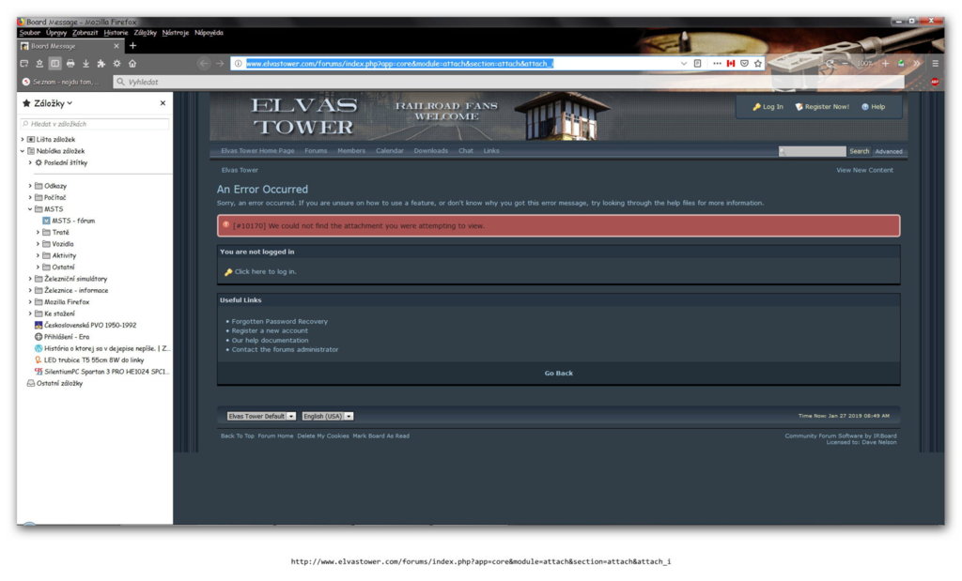Click the Go Back button

(x=558, y=374)
